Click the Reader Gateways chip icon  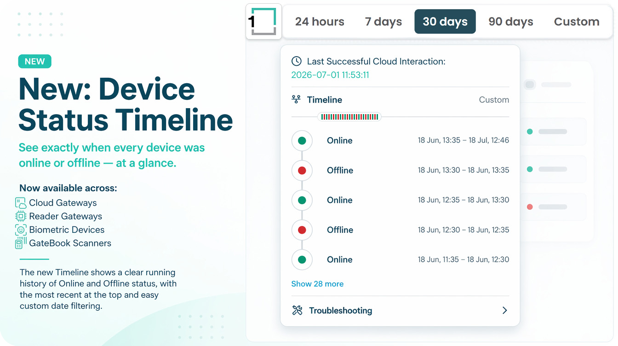(21, 216)
